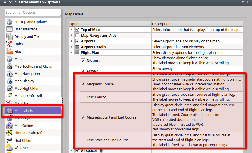Click the Distance description cell
The height and width of the screenshot is (153, 252).
click(x=197, y=61)
